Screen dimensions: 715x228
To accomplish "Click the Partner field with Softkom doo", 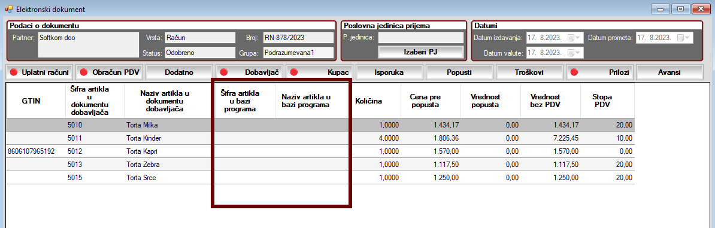I will (x=89, y=44).
